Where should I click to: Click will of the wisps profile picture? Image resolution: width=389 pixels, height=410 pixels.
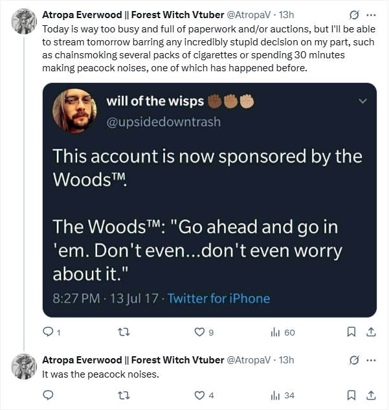[x=74, y=111]
